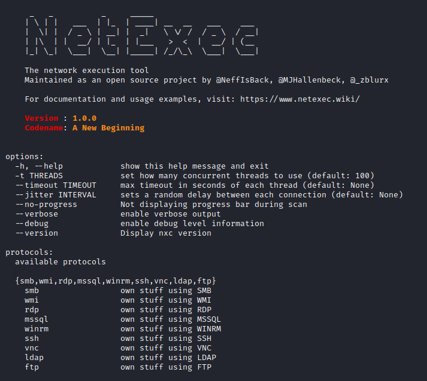Viewport: 427px width, 381px height.
Task: Click the orange 'A New Beginning' codename text
Action: 108,128
